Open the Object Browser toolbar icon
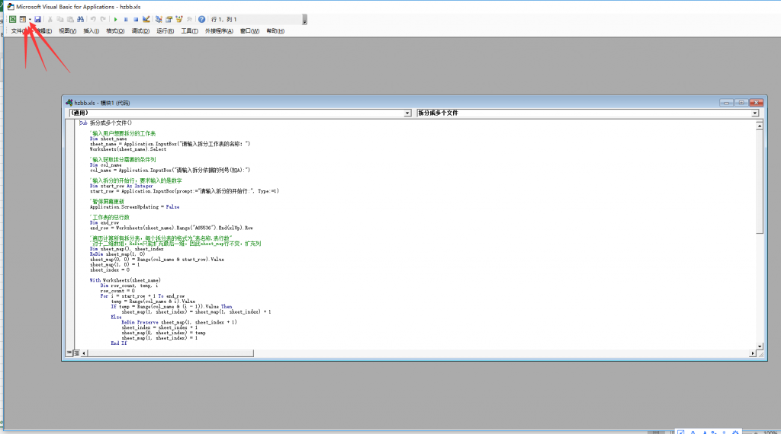781x434 pixels. (x=178, y=19)
